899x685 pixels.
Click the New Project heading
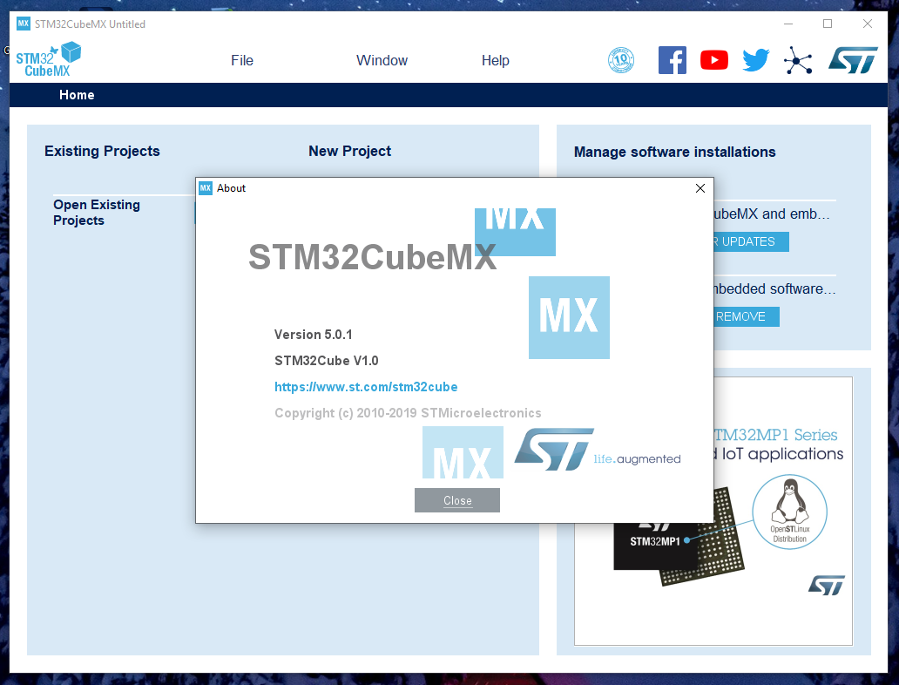(349, 151)
